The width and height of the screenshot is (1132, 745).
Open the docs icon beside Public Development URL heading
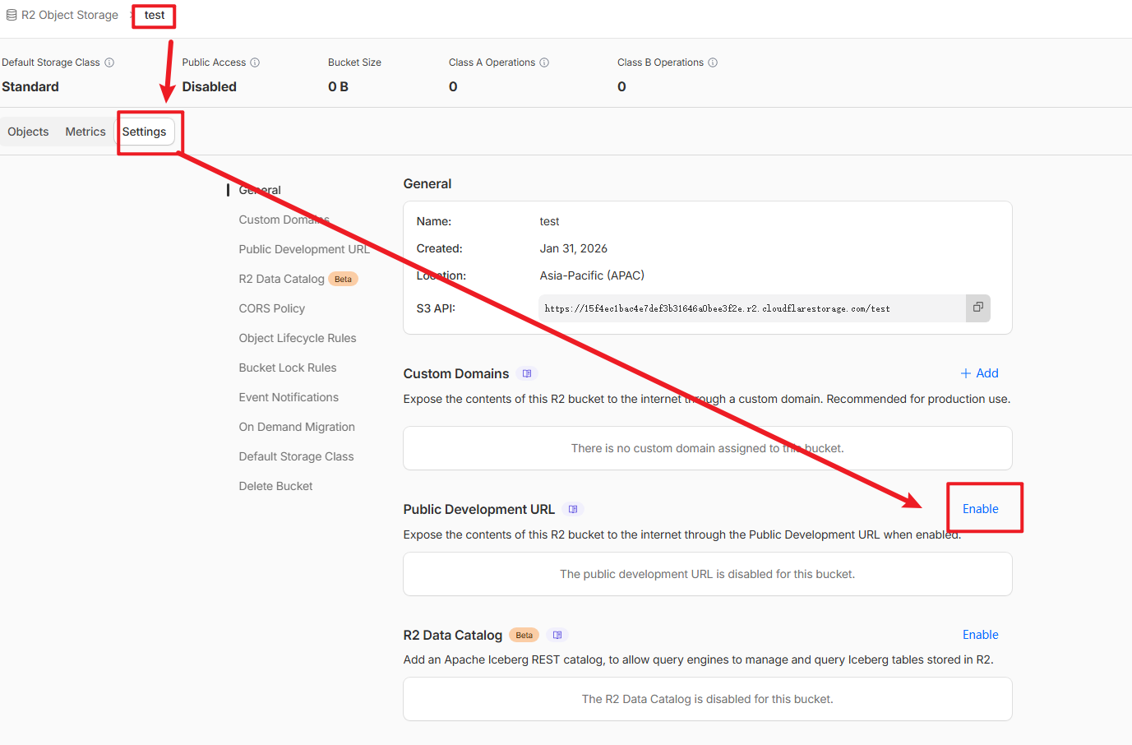coord(573,509)
